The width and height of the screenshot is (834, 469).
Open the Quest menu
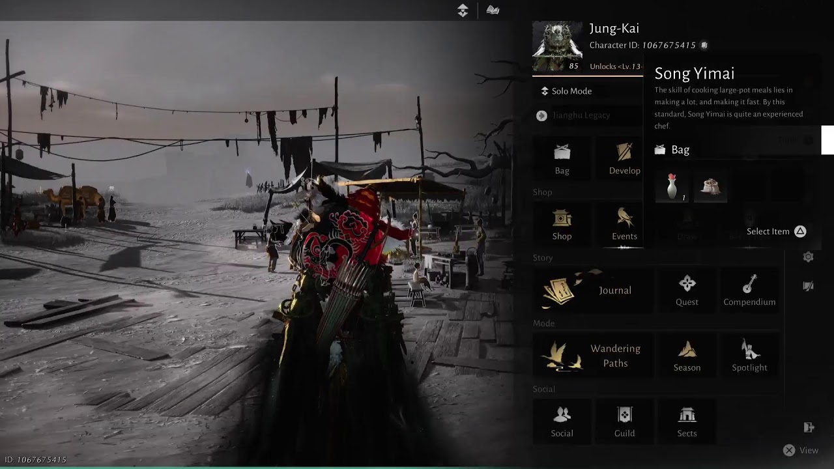(687, 291)
